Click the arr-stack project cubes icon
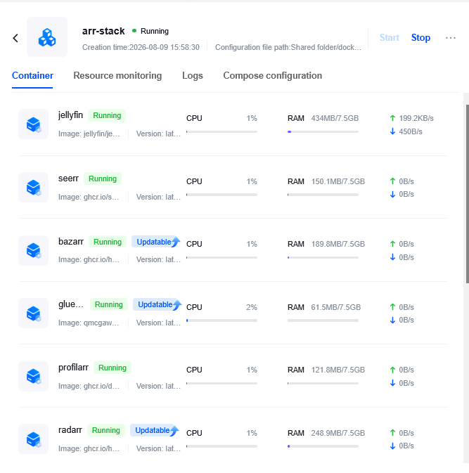 47,37
